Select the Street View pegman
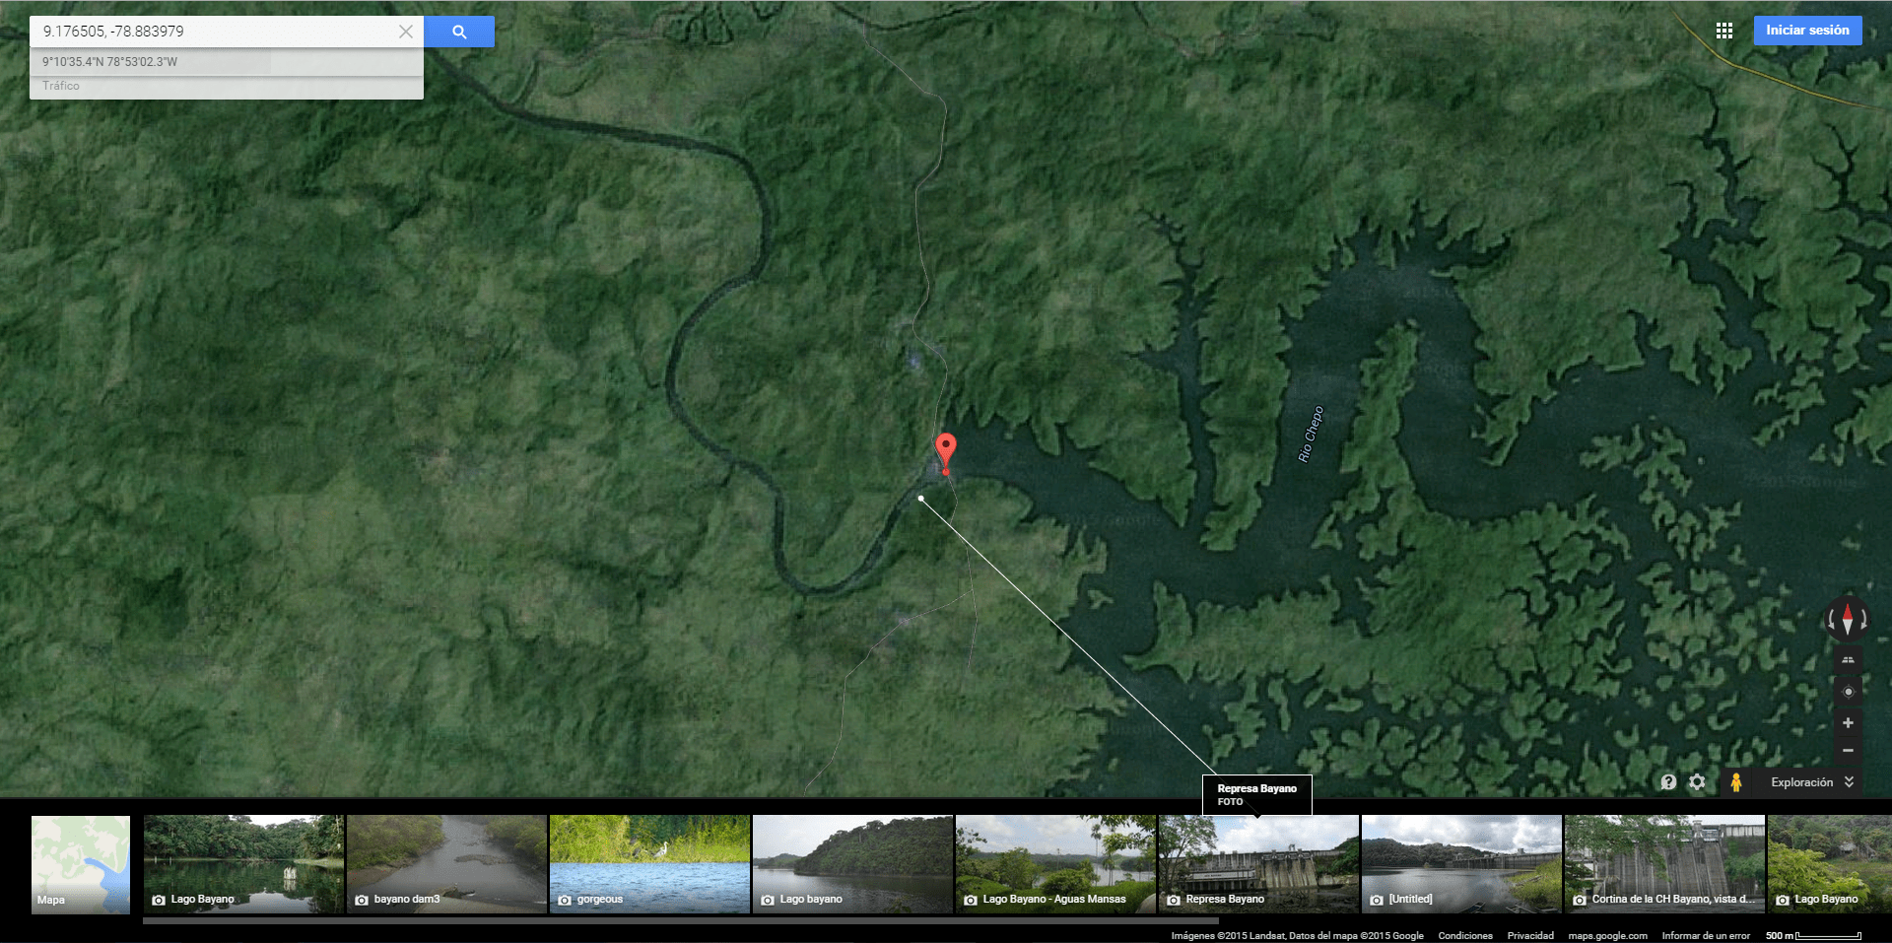This screenshot has width=1892, height=943. tap(1736, 782)
